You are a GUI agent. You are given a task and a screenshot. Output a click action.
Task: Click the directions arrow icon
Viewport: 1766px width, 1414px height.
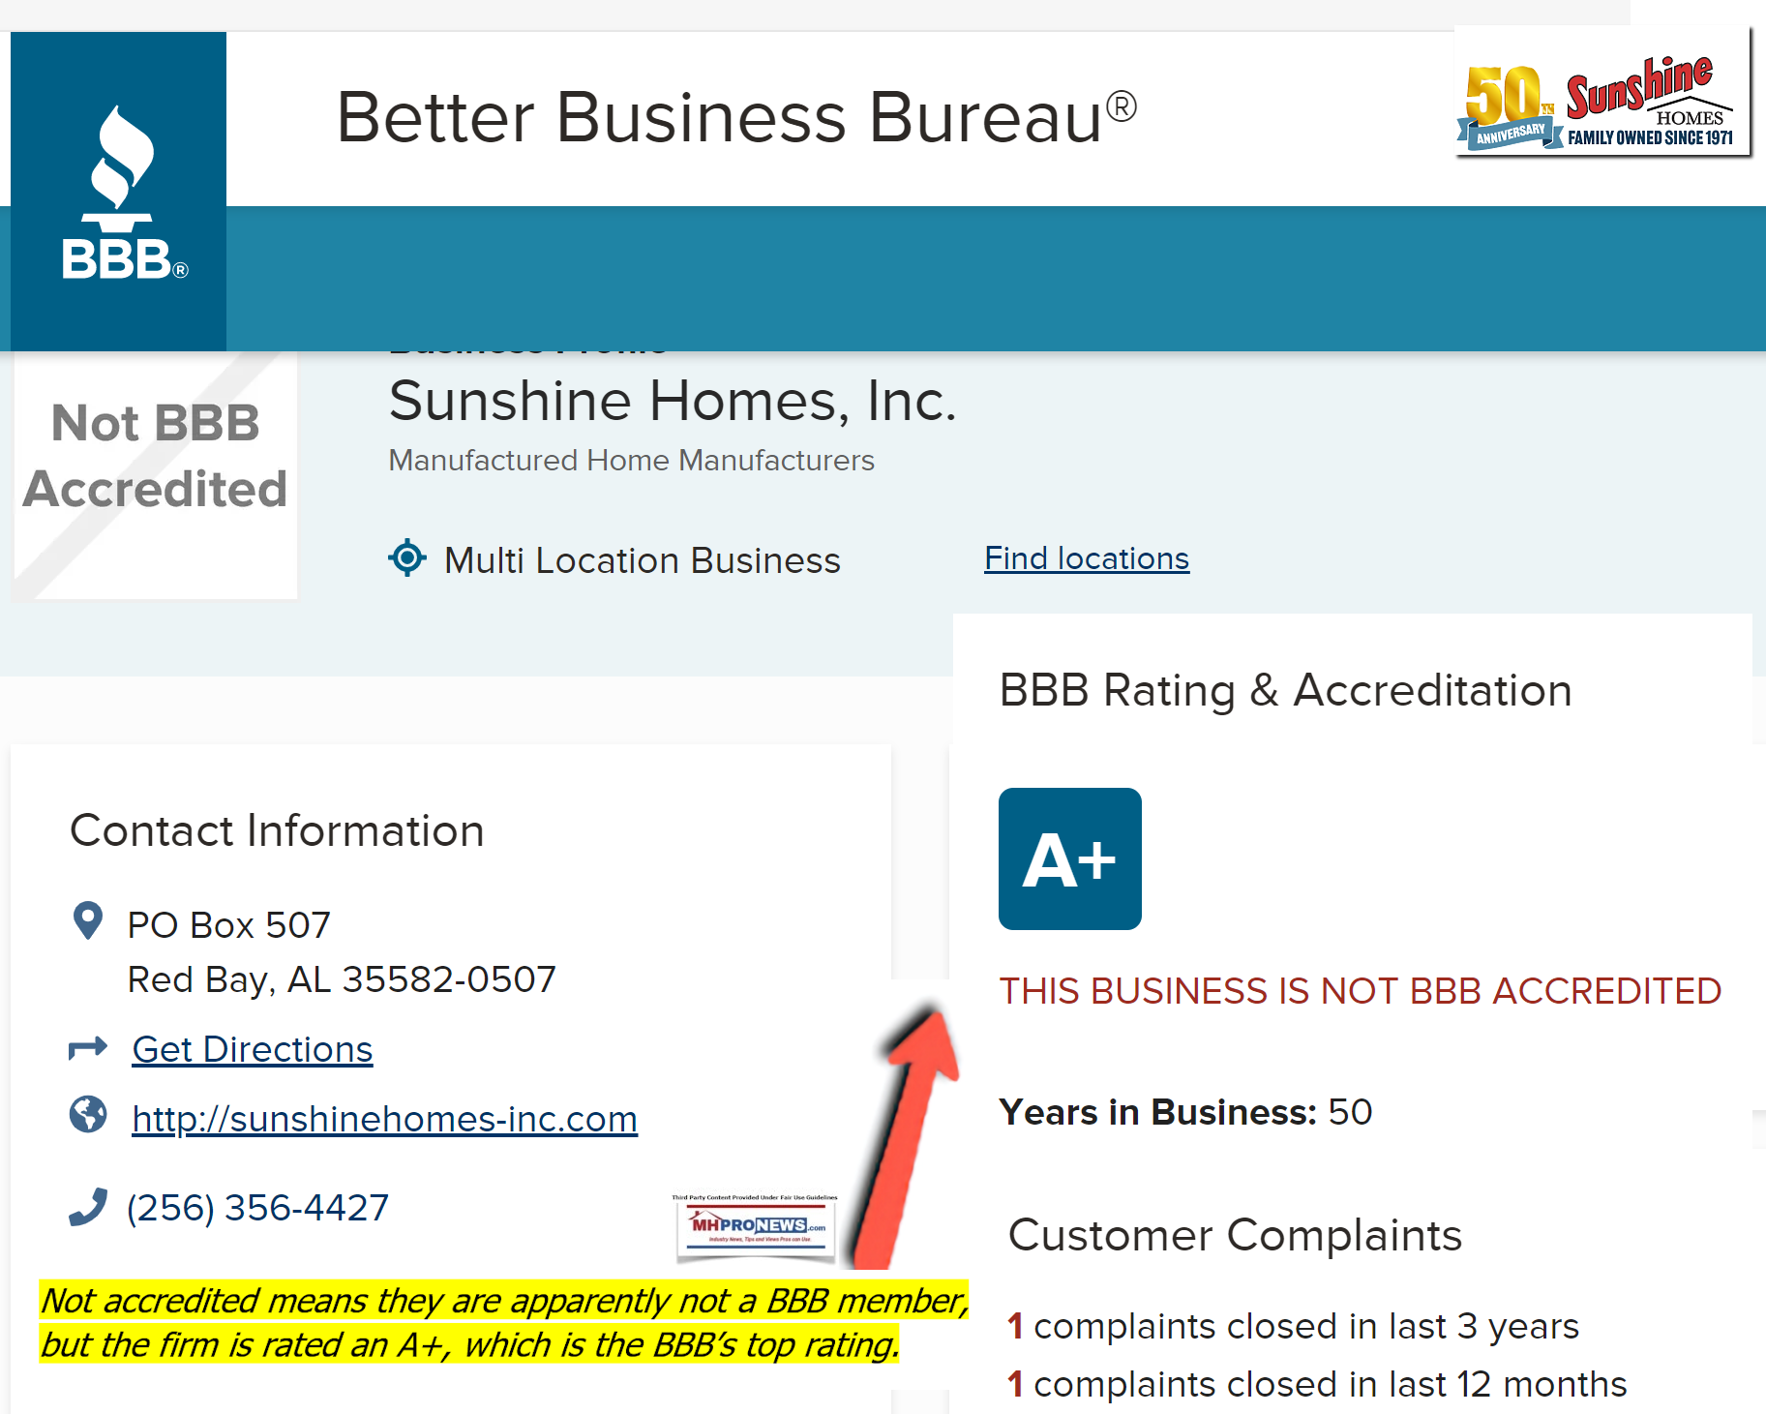point(88,1048)
